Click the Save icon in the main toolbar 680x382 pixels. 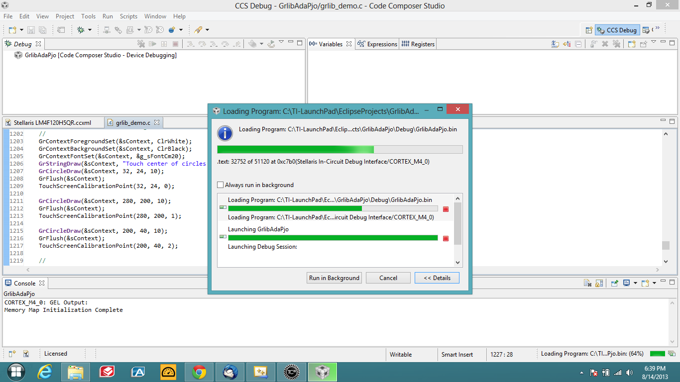tap(31, 30)
